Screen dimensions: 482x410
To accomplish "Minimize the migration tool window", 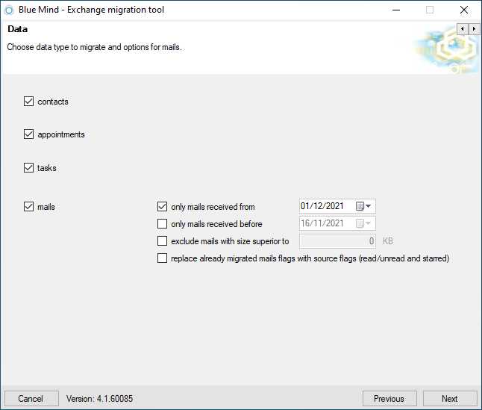I will tap(396, 10).
